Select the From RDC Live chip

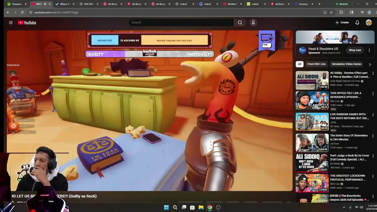coord(316,64)
